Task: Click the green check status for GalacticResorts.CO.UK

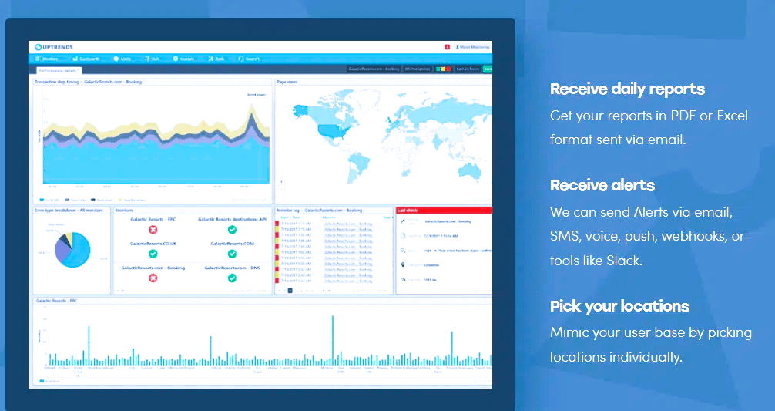Action: [x=153, y=253]
